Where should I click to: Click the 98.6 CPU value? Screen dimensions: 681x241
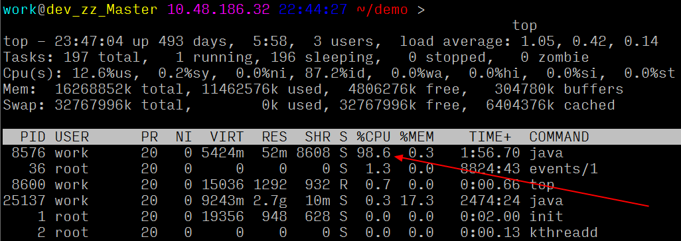374,153
